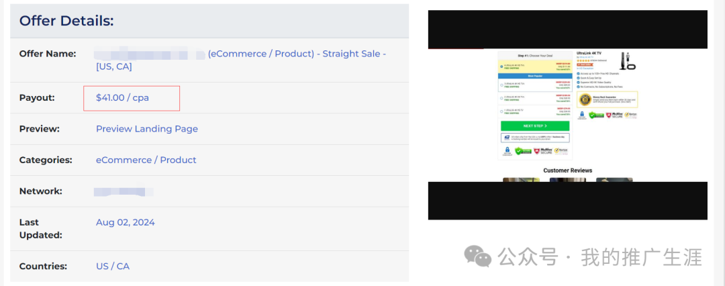
Task: Click the green shield badge under NEXT STEP
Action: 523,151
